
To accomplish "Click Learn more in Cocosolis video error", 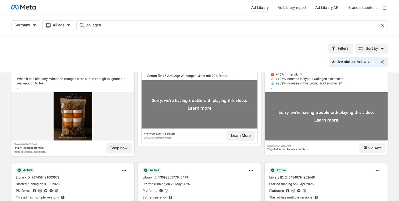I will click(x=326, y=120).
